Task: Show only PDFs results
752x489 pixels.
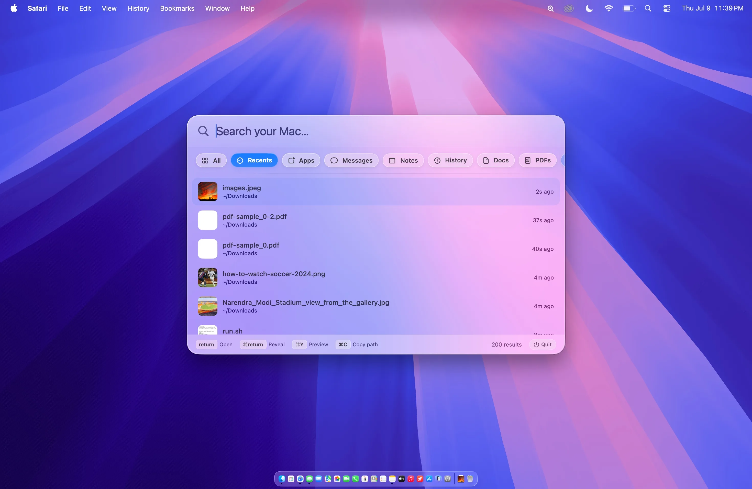Action: point(537,160)
